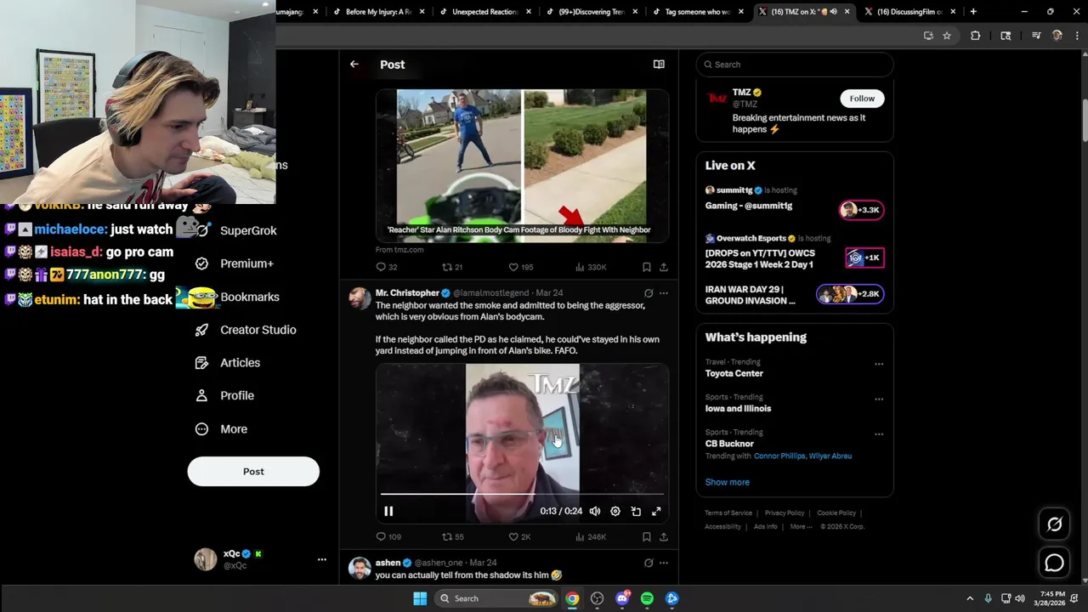Open IRAN WAR DAY 29 live broadcast

pos(794,294)
